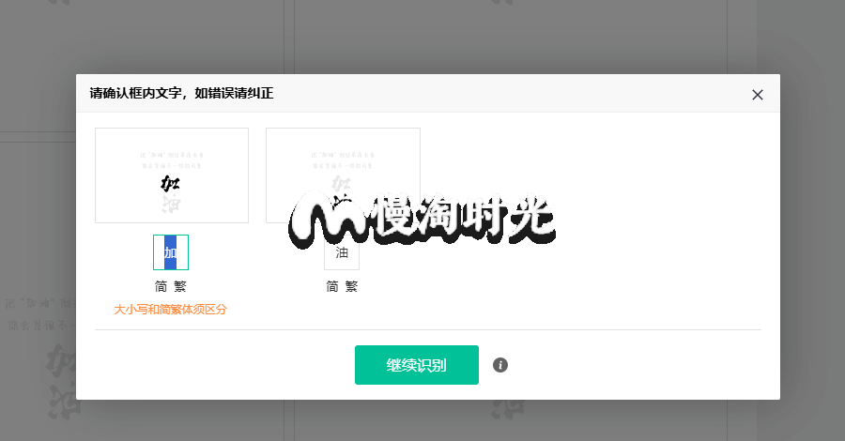Click the dialog title 请确认框内文字，如错误请纠正

[x=181, y=93]
